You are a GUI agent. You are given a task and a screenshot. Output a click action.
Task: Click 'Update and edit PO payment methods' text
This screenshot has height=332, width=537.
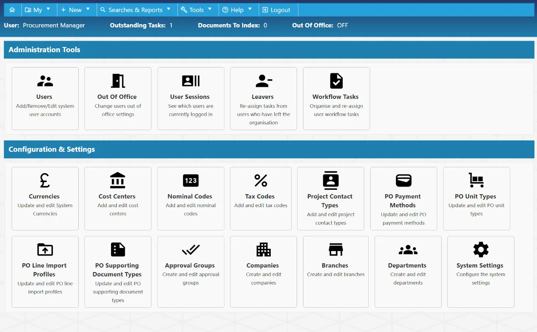click(x=404, y=218)
